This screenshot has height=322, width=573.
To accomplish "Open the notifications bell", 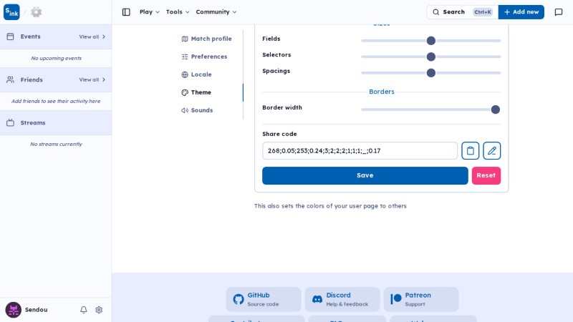I will point(84,310).
